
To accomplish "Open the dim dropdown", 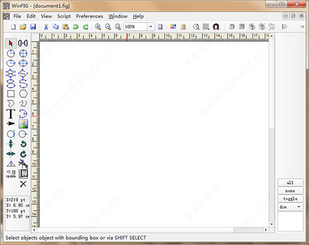I will (290, 207).
